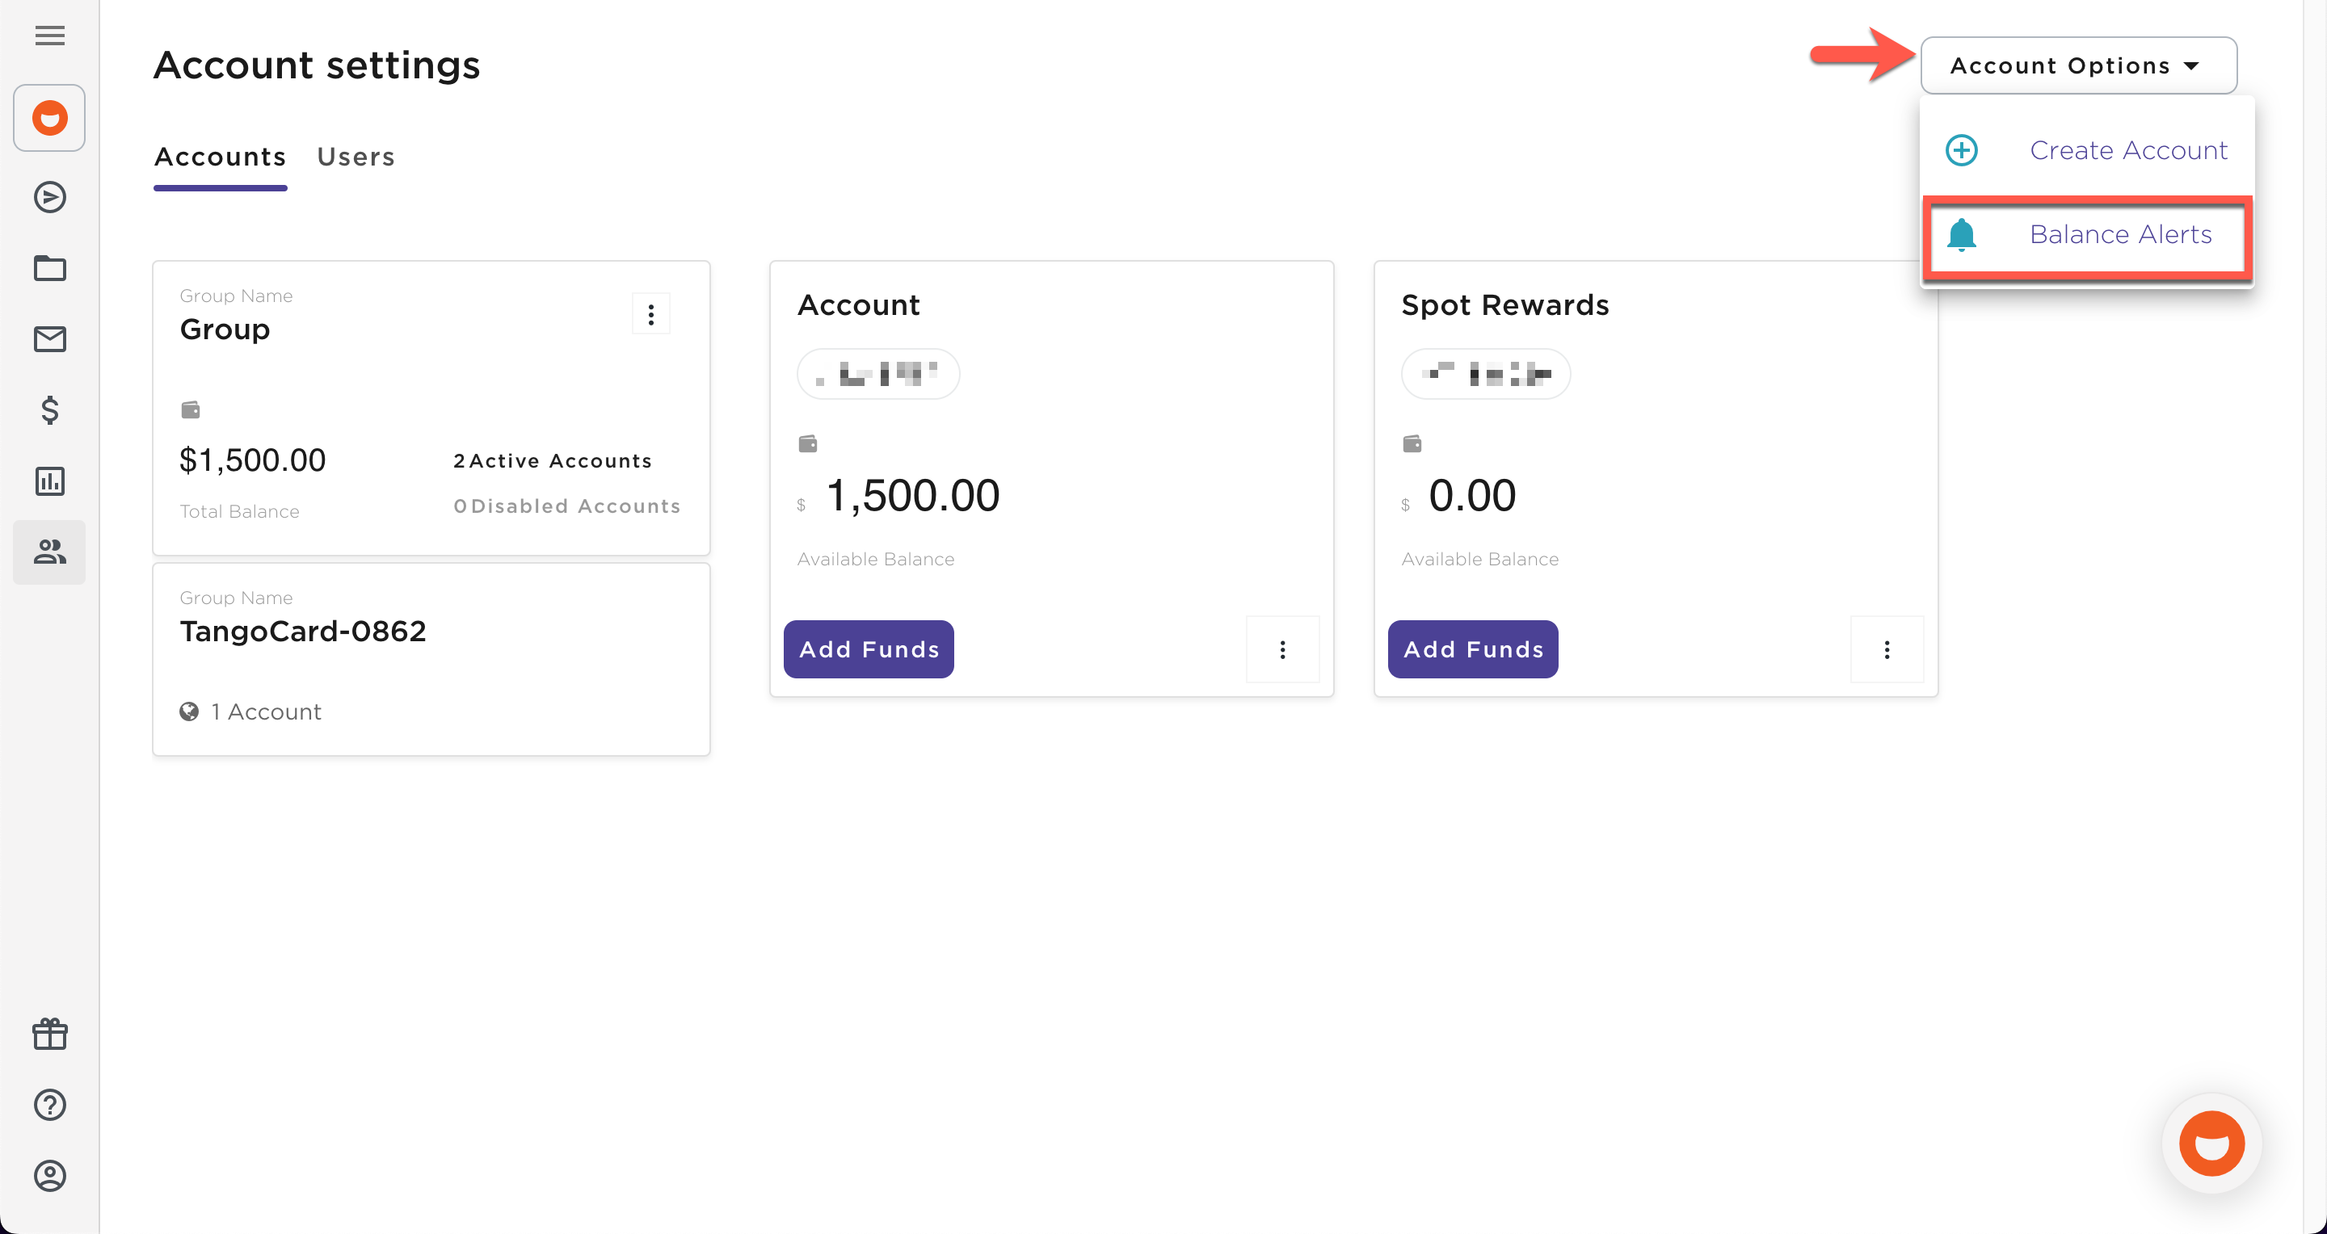Select the team members icon in the sidebar

point(48,552)
